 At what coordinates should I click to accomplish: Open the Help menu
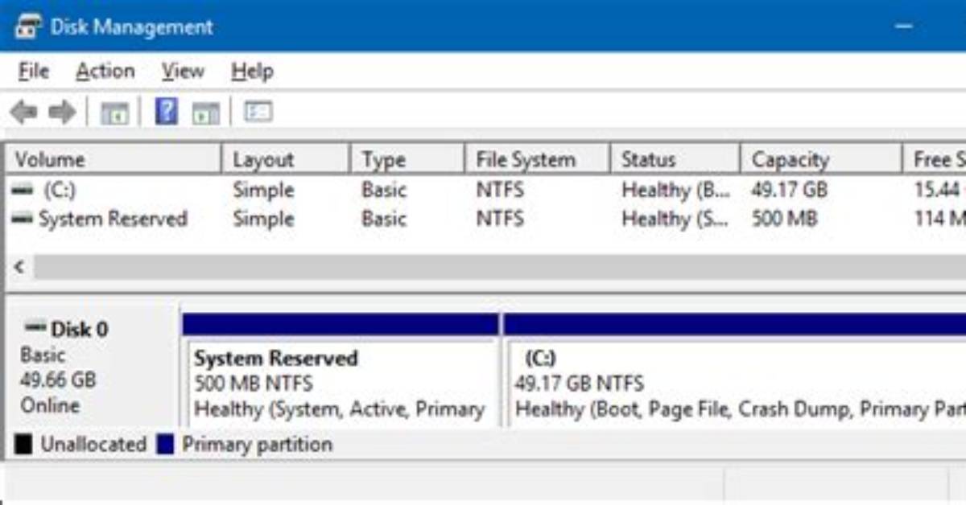coord(252,72)
